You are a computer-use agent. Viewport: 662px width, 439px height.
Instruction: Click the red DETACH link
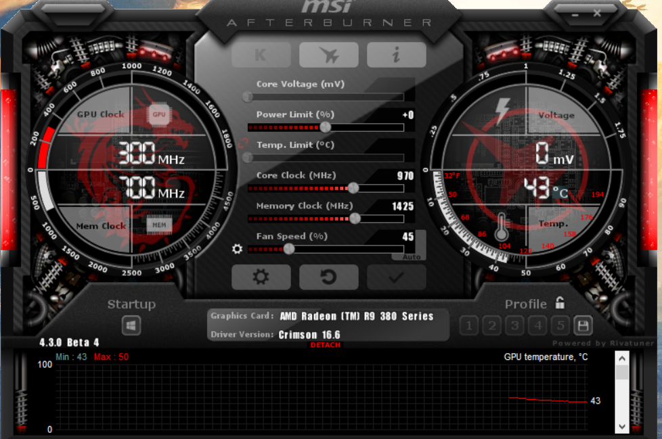325,345
